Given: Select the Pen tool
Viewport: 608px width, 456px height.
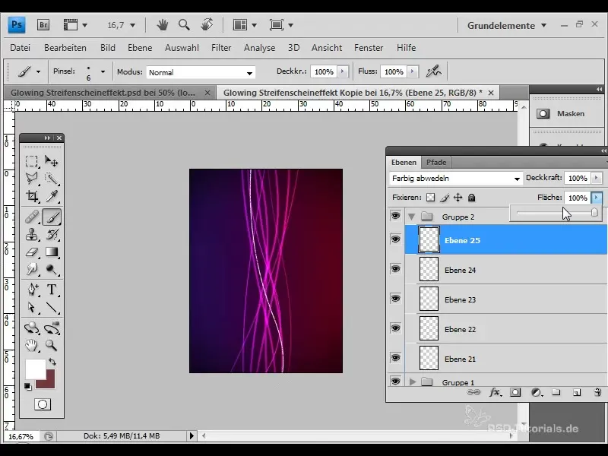Looking at the screenshot, I should [32, 290].
